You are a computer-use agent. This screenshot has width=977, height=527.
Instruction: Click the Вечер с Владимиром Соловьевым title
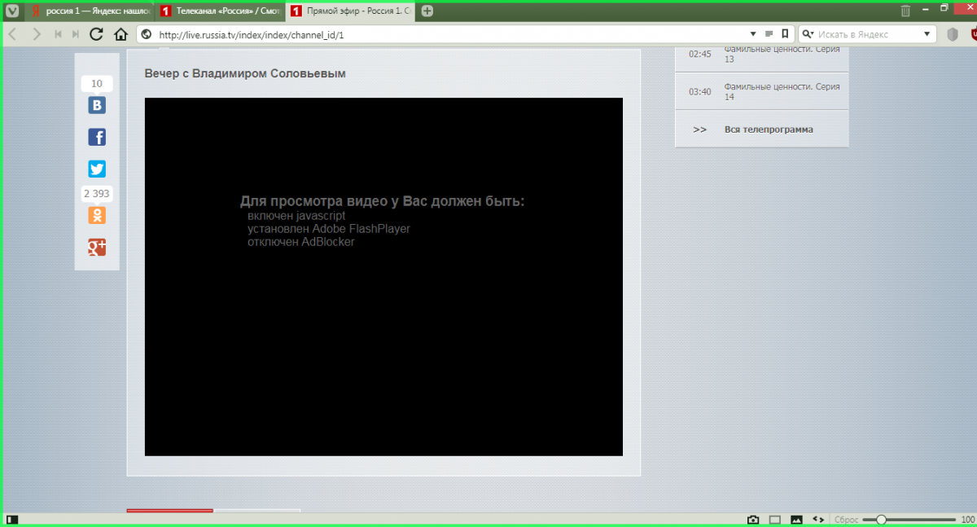tap(245, 73)
